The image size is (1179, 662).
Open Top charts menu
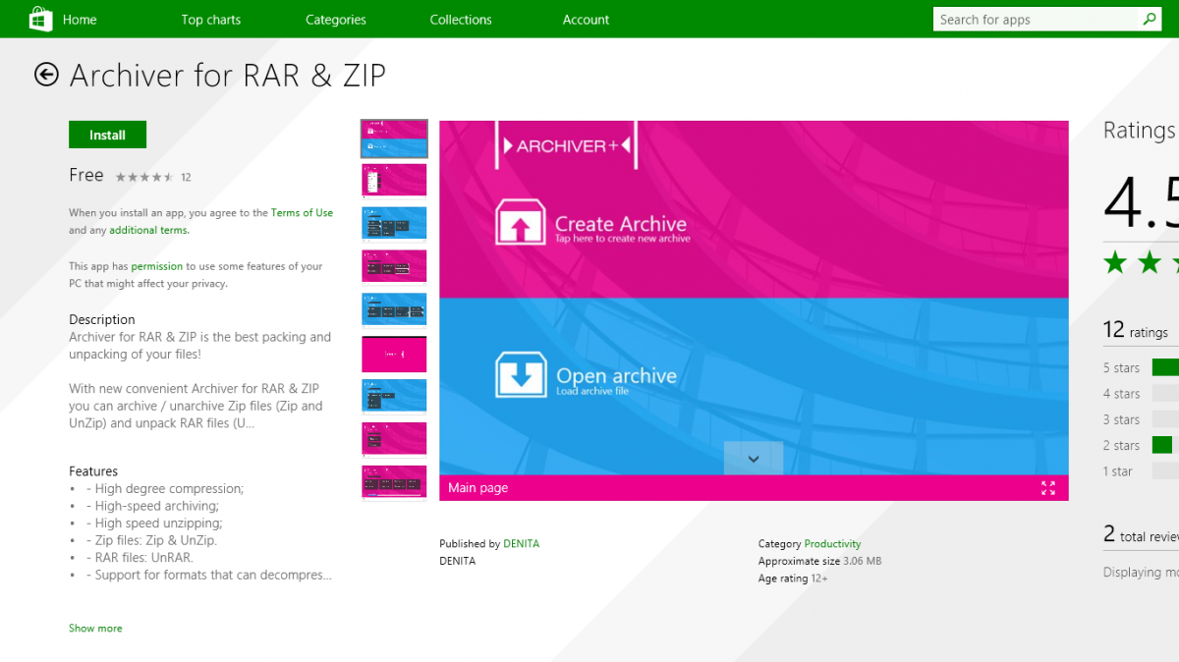pos(211,20)
